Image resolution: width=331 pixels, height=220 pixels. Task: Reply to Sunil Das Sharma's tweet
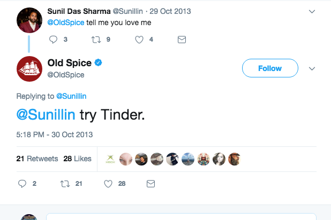click(53, 39)
